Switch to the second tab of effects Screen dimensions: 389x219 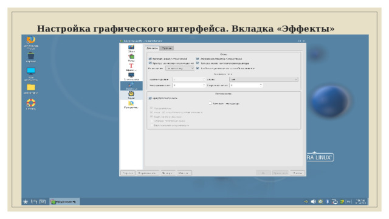tap(167, 48)
